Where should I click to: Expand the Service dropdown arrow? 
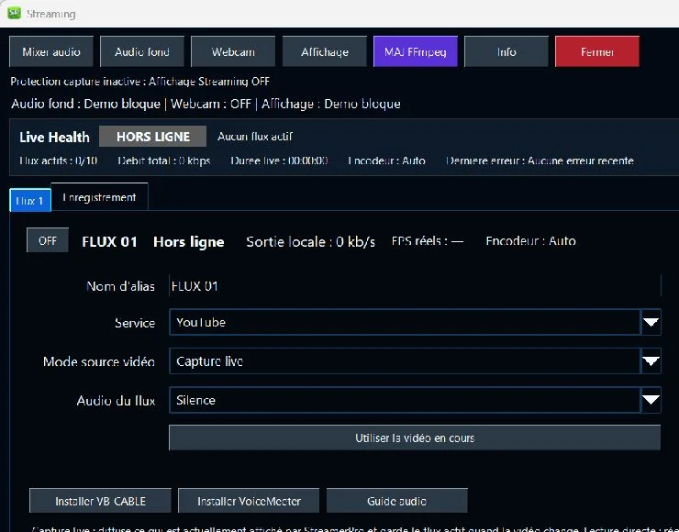point(651,322)
